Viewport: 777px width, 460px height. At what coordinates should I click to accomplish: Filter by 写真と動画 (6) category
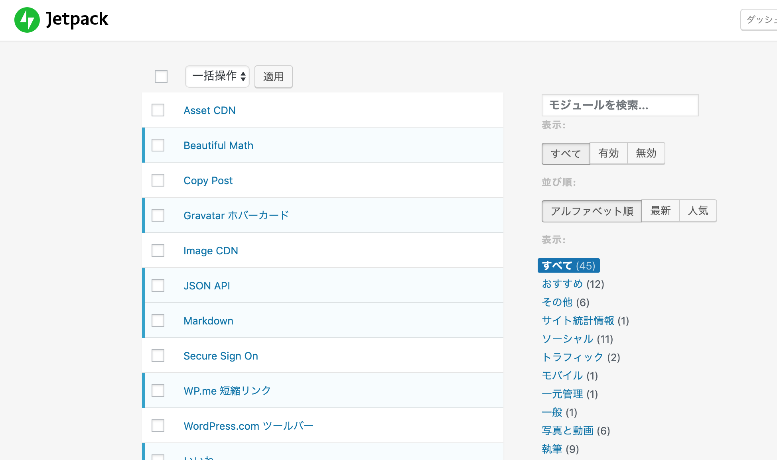pos(576,431)
